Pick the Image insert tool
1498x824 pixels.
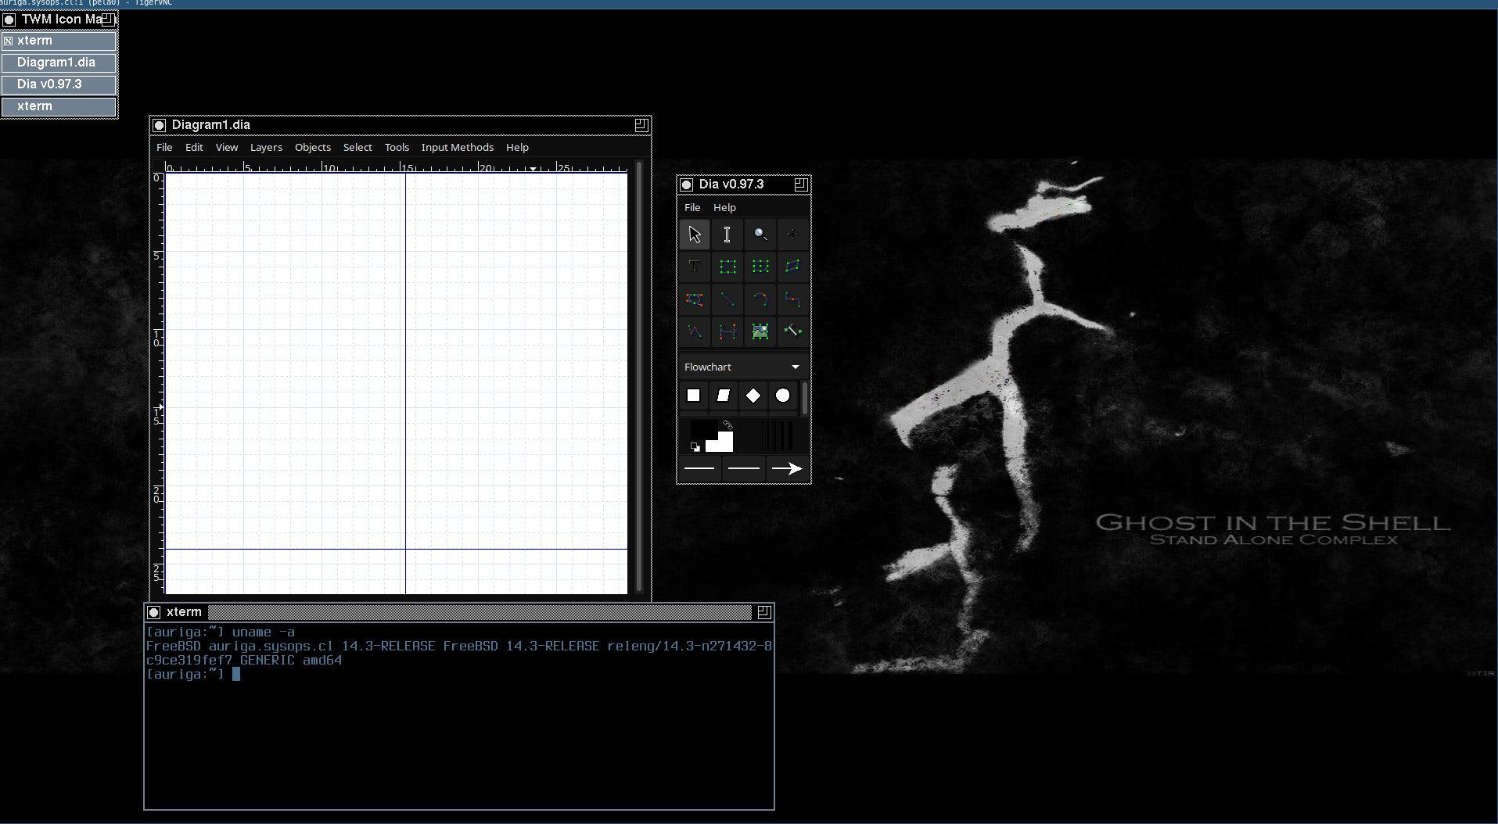coord(760,331)
